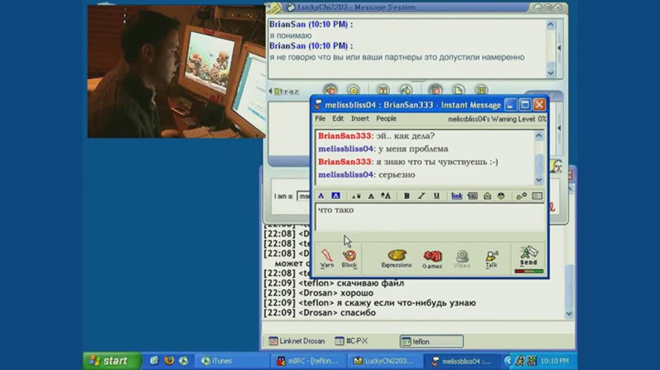Insert a smiley emoticon from toolbar
This screenshot has width=660, height=370.
[501, 196]
